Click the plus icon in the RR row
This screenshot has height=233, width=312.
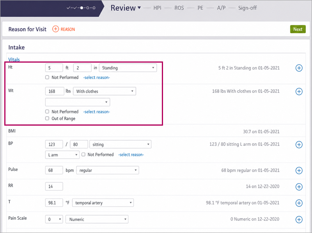[299, 187]
